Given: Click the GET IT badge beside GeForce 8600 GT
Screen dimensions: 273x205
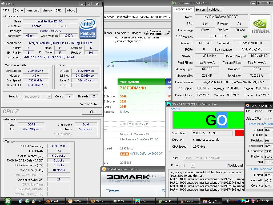Looking at the screenshot, I should pos(124,154).
